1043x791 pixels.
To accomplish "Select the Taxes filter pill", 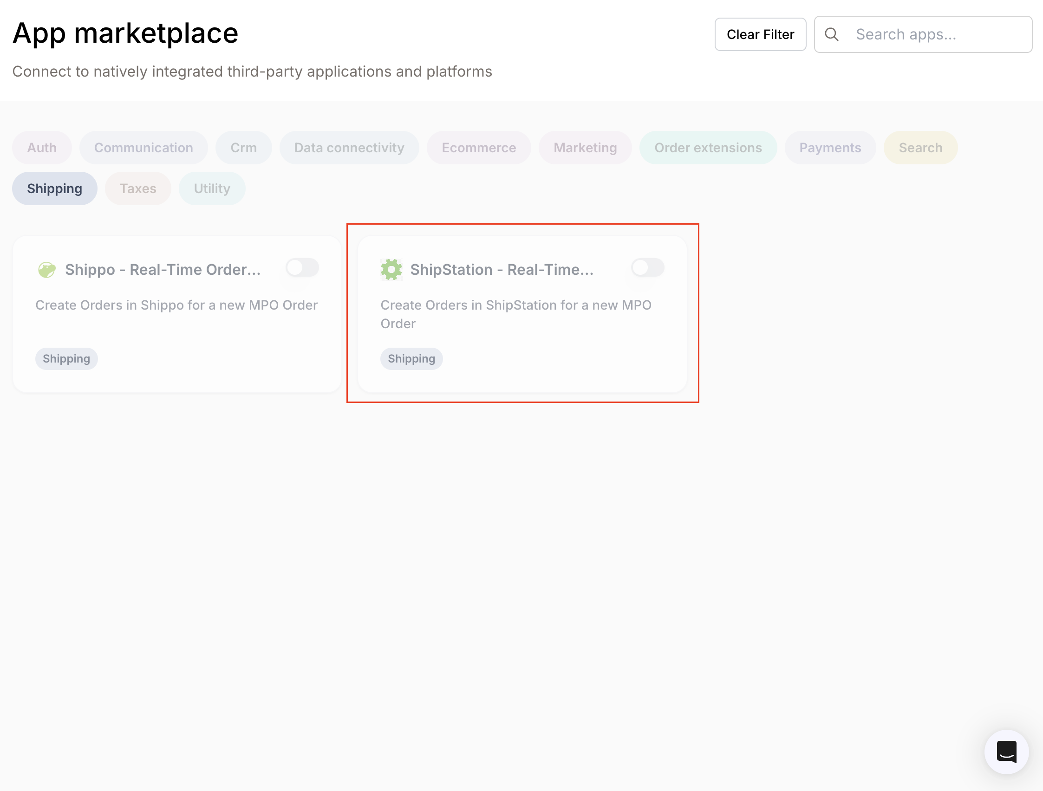I will [137, 188].
